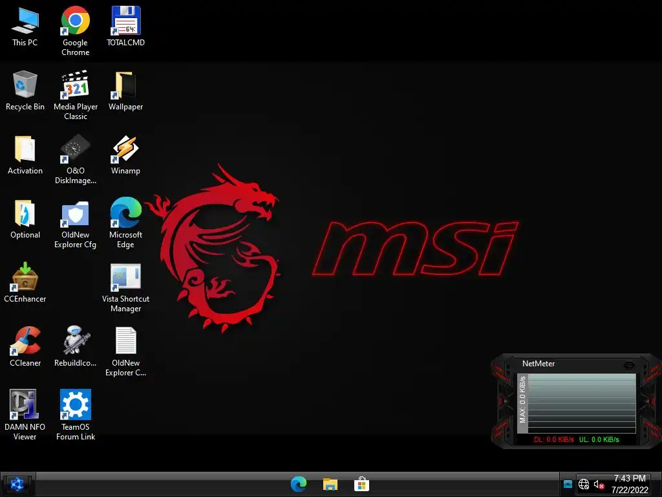The width and height of the screenshot is (662, 497).
Task: Select the OldNew Explorer C... text file
Action: coord(125,351)
